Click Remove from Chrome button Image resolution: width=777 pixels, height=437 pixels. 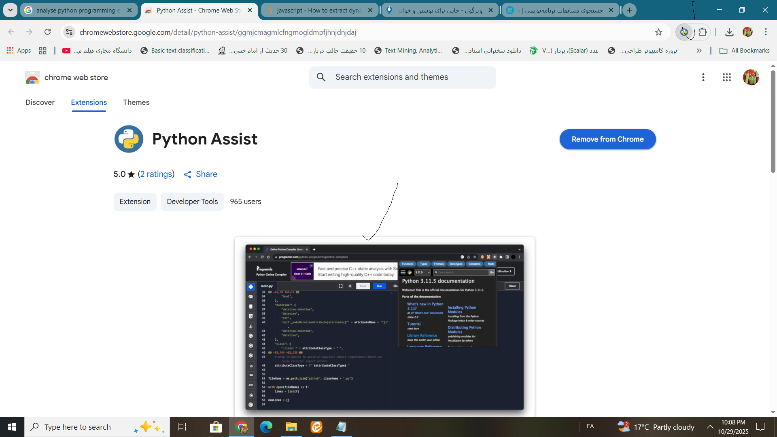point(607,139)
